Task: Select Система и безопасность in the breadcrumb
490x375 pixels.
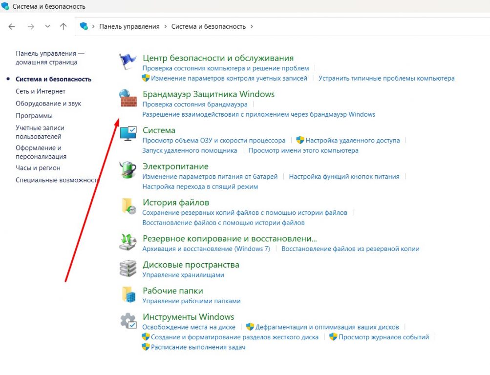Action: click(x=209, y=26)
